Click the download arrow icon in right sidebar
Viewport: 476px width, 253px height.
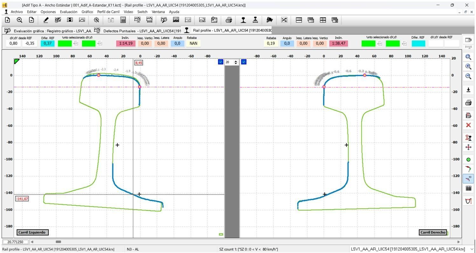coord(468,90)
